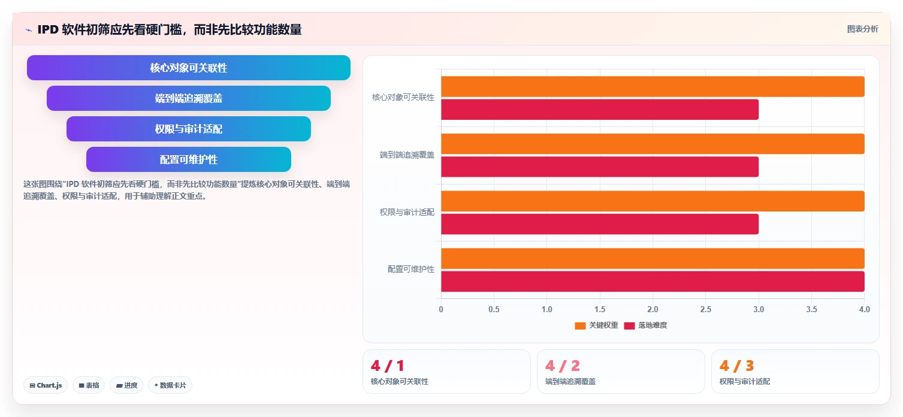Open the 4 / 1 核心对象可关联性 card
Image resolution: width=903 pixels, height=417 pixels.
pyautogui.click(x=446, y=371)
